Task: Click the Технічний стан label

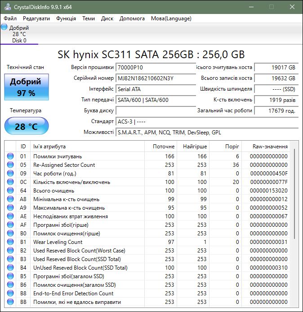Action: pos(25,67)
